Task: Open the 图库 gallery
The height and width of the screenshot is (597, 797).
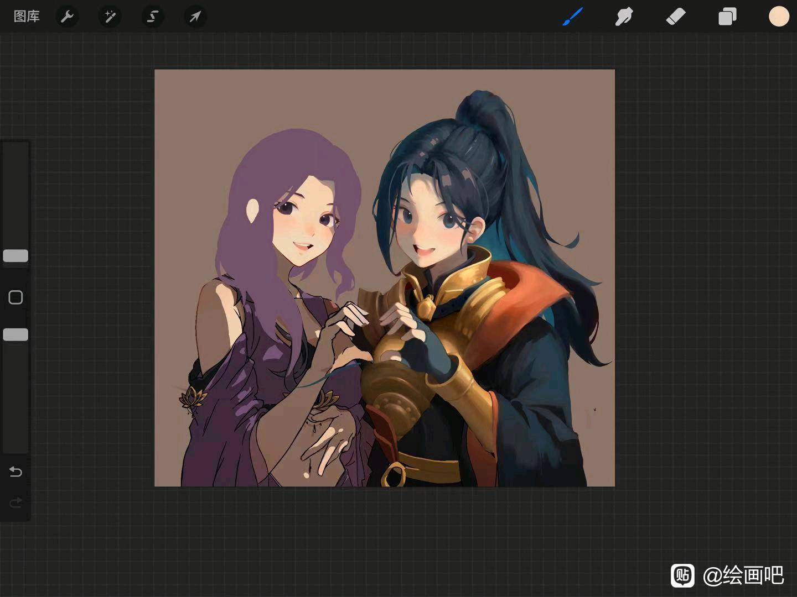Action: [x=27, y=17]
